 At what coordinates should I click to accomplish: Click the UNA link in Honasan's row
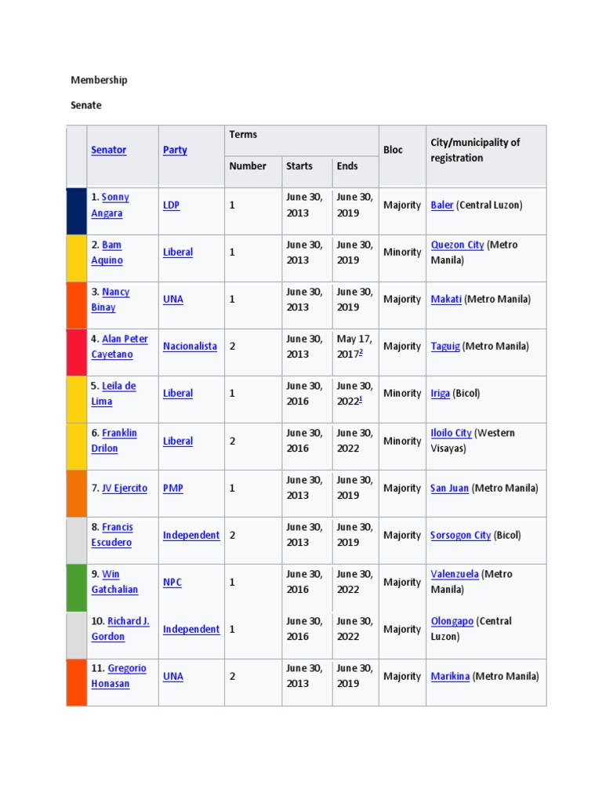click(173, 677)
